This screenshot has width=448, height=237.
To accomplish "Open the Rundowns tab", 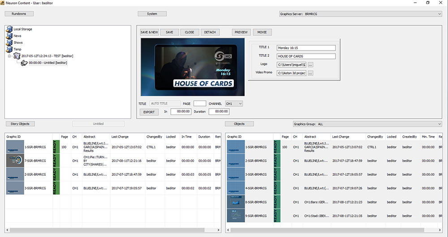I will (19, 14).
